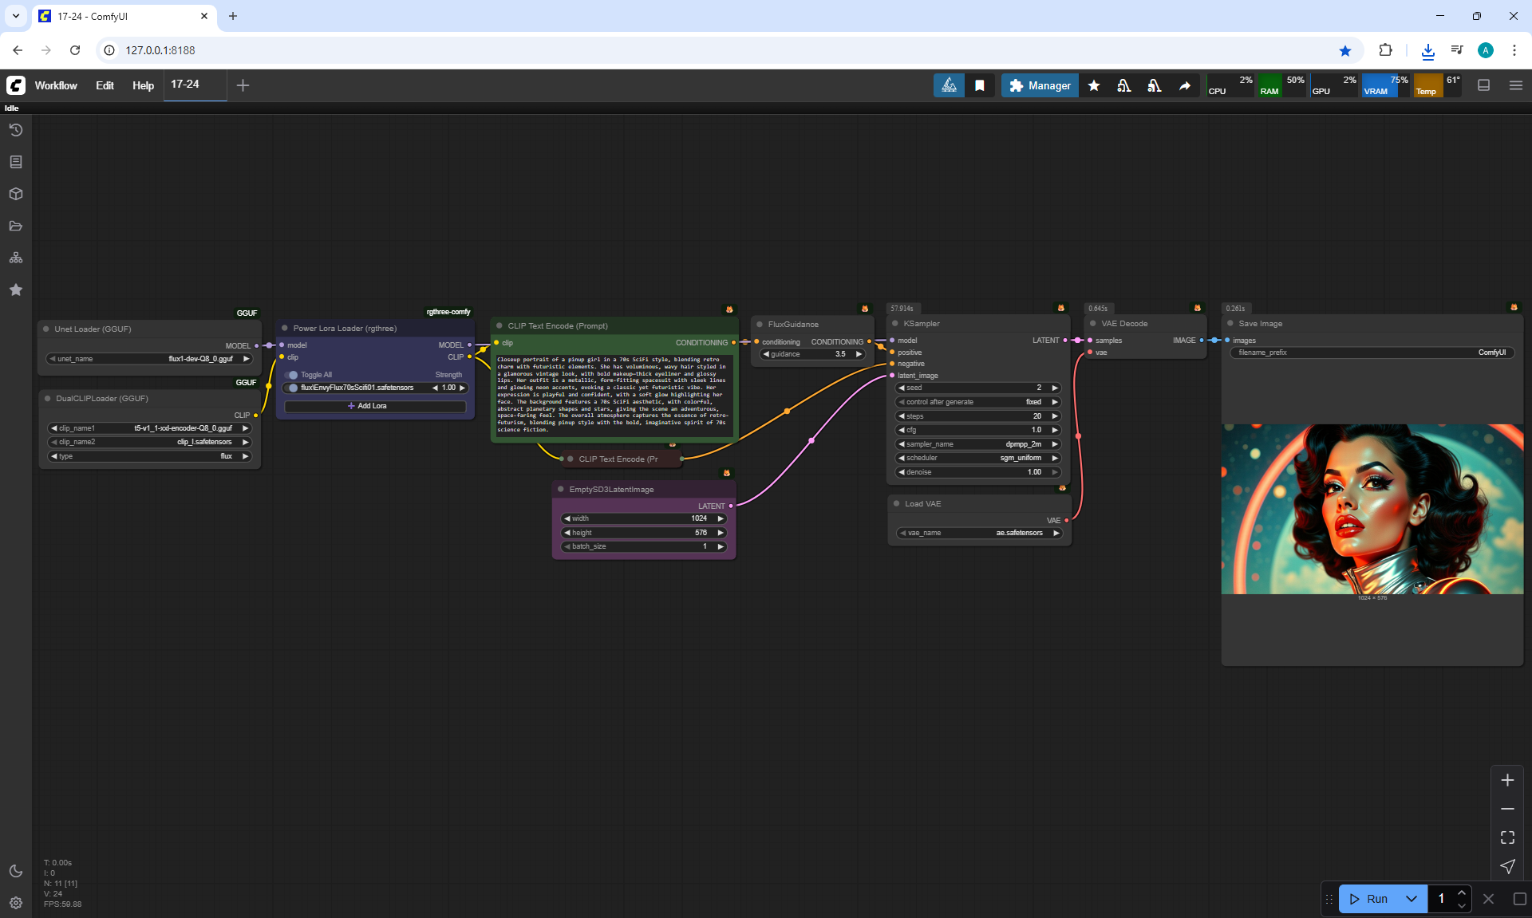Toggle the EnvyFlux70sScifi01 lora switch
Screen dimensions: 1532x918
pos(292,388)
